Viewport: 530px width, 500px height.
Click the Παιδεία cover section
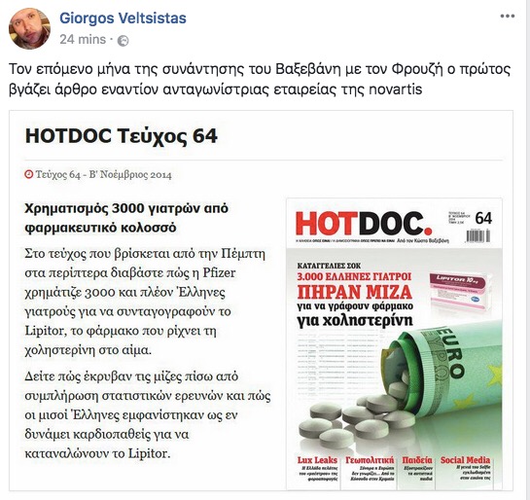417,460
